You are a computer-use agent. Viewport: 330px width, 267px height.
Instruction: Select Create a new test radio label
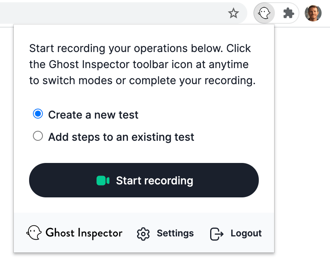[x=93, y=114]
